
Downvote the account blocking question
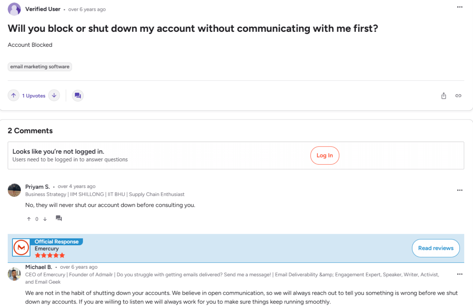point(54,96)
